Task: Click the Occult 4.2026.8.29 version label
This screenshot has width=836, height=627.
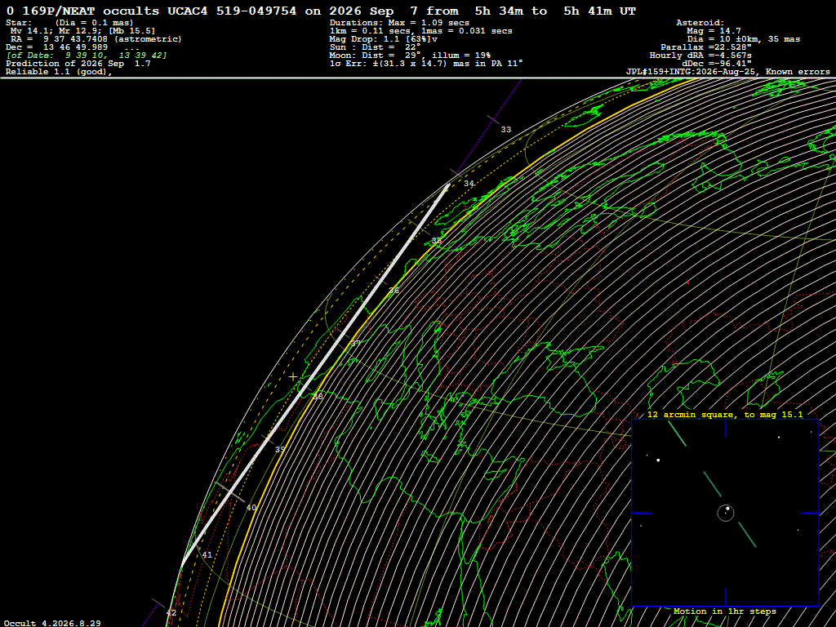Action: click(52, 623)
